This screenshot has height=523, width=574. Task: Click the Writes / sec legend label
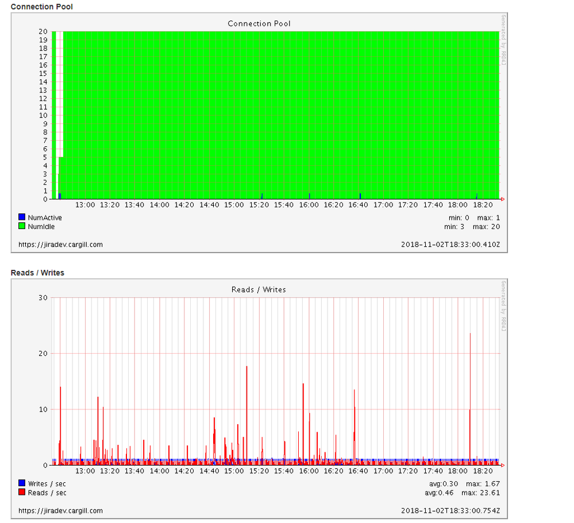47,483
